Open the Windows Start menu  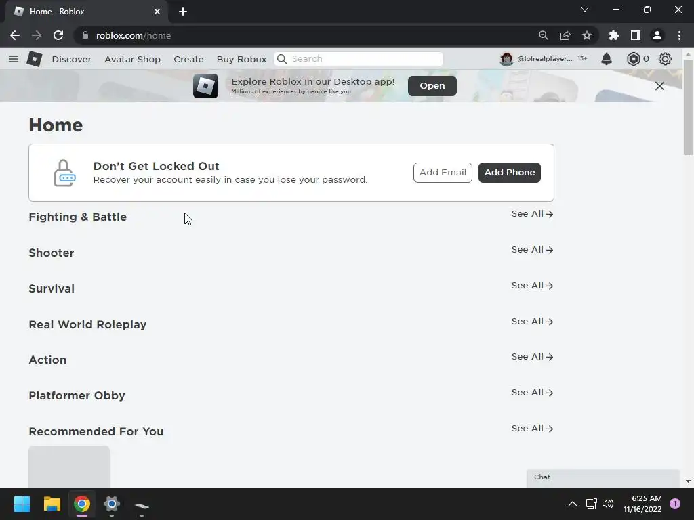coord(22,504)
